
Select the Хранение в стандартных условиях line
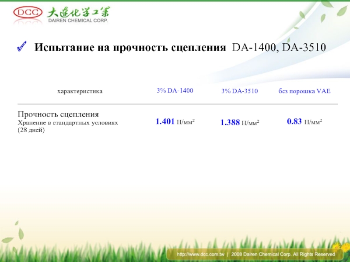point(67,123)
